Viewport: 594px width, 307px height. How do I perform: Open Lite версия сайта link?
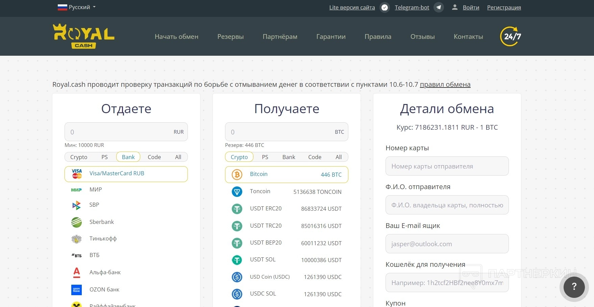point(352,7)
